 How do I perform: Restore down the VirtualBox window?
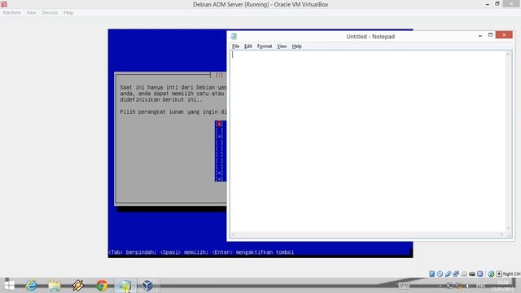pyautogui.click(x=497, y=4)
